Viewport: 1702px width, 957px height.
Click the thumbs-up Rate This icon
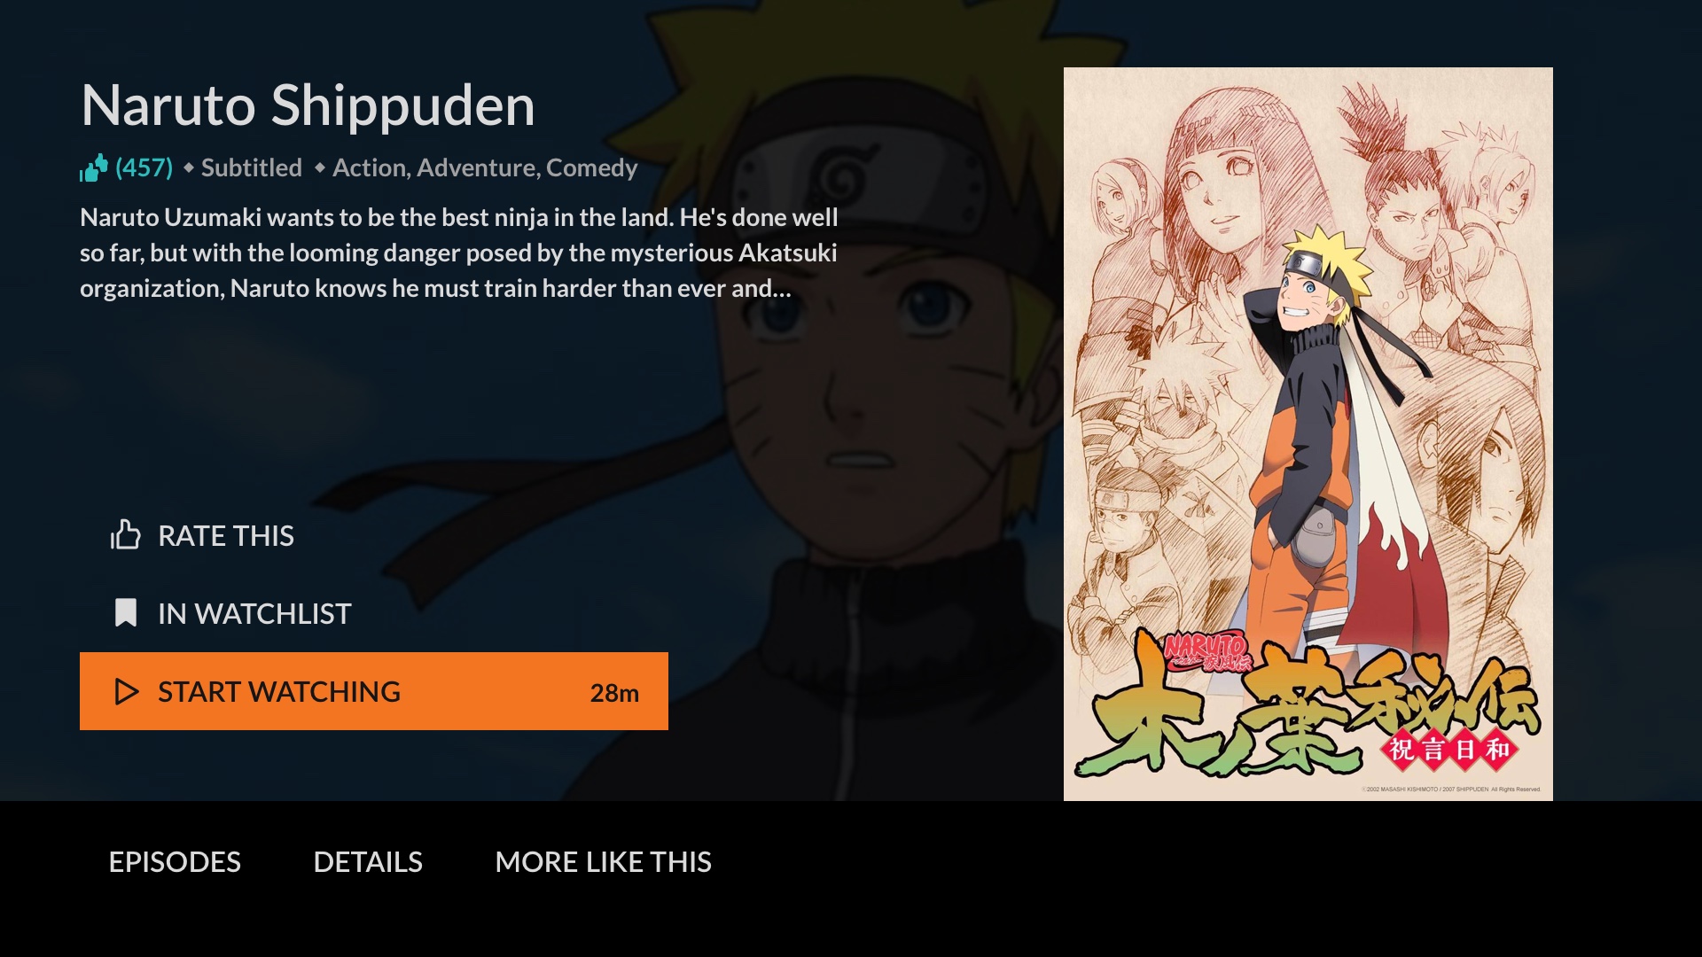[125, 535]
